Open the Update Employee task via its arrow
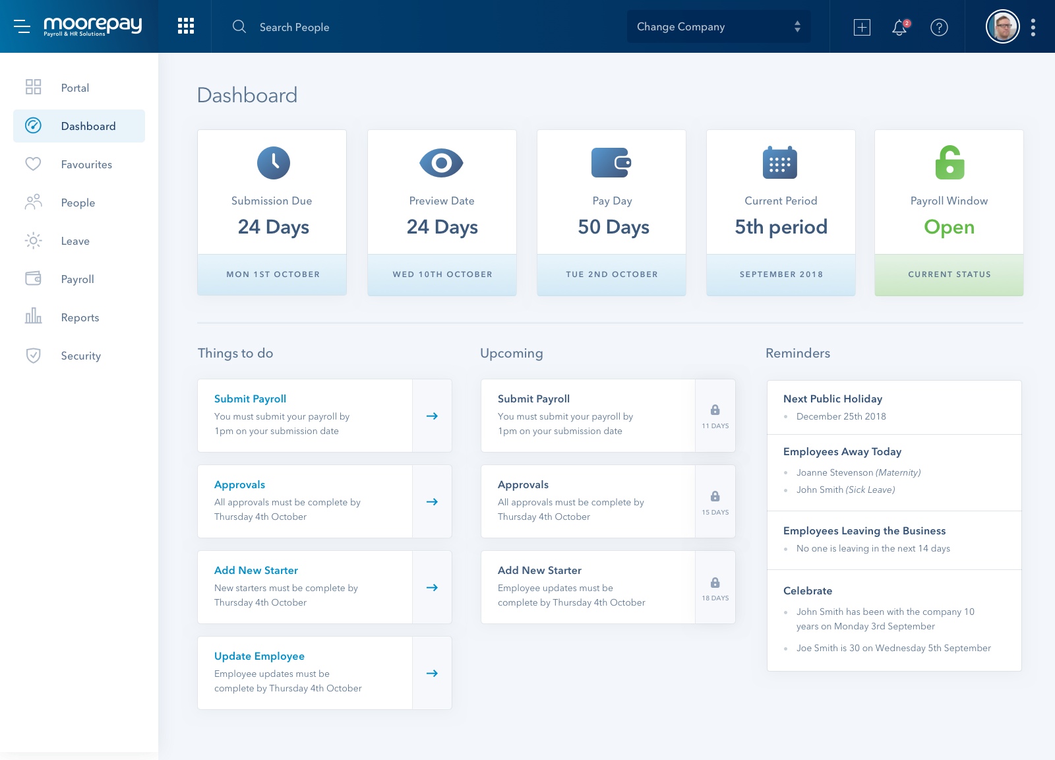This screenshot has height=760, width=1055. [433, 673]
